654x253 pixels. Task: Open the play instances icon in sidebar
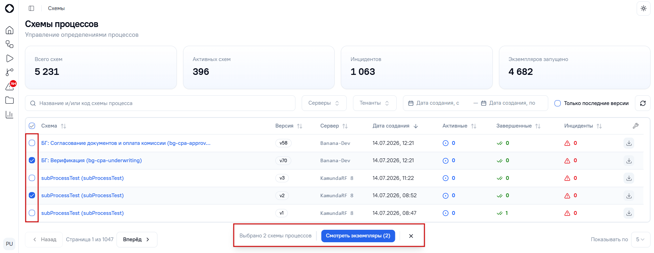coord(10,59)
